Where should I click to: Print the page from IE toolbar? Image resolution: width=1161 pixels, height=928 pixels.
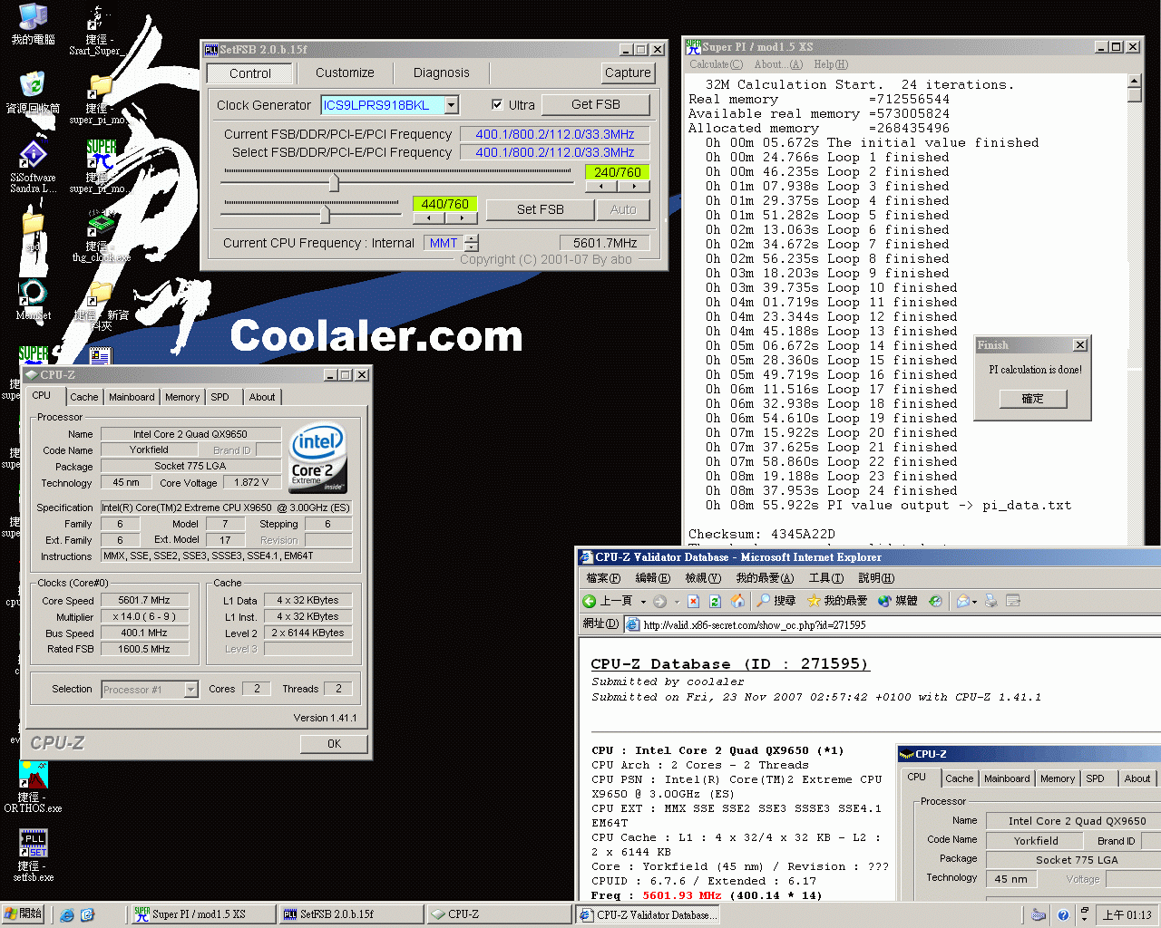pos(990,601)
